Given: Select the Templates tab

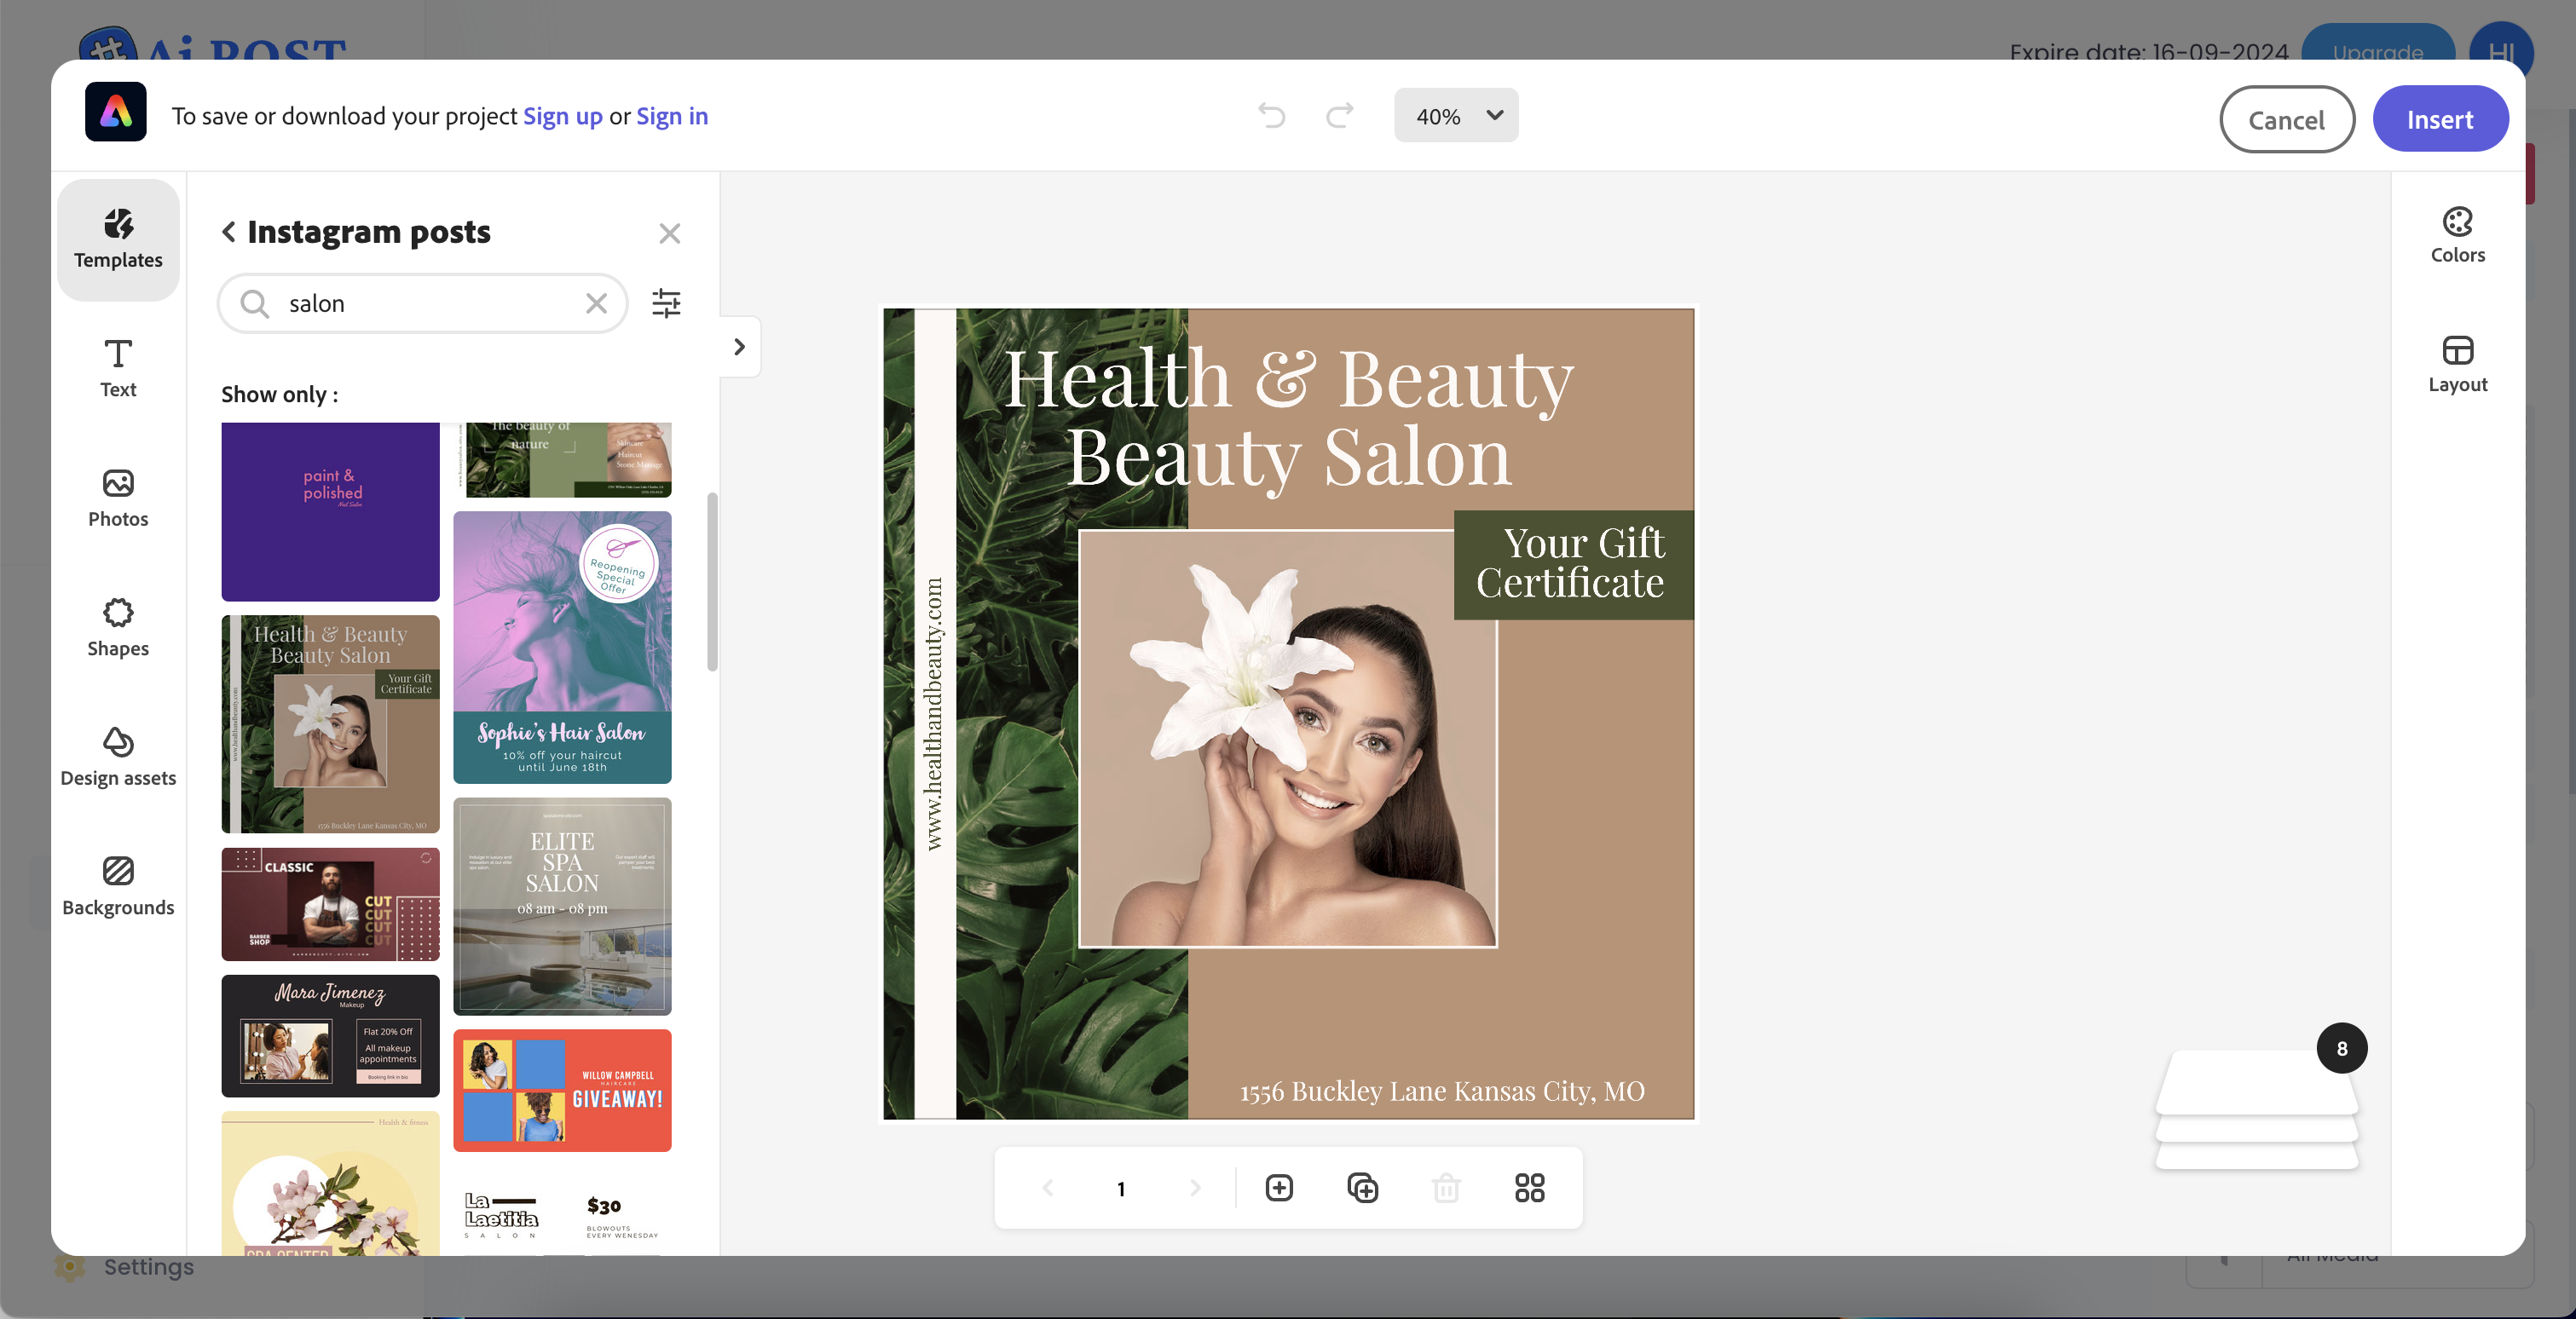Looking at the screenshot, I should (118, 239).
